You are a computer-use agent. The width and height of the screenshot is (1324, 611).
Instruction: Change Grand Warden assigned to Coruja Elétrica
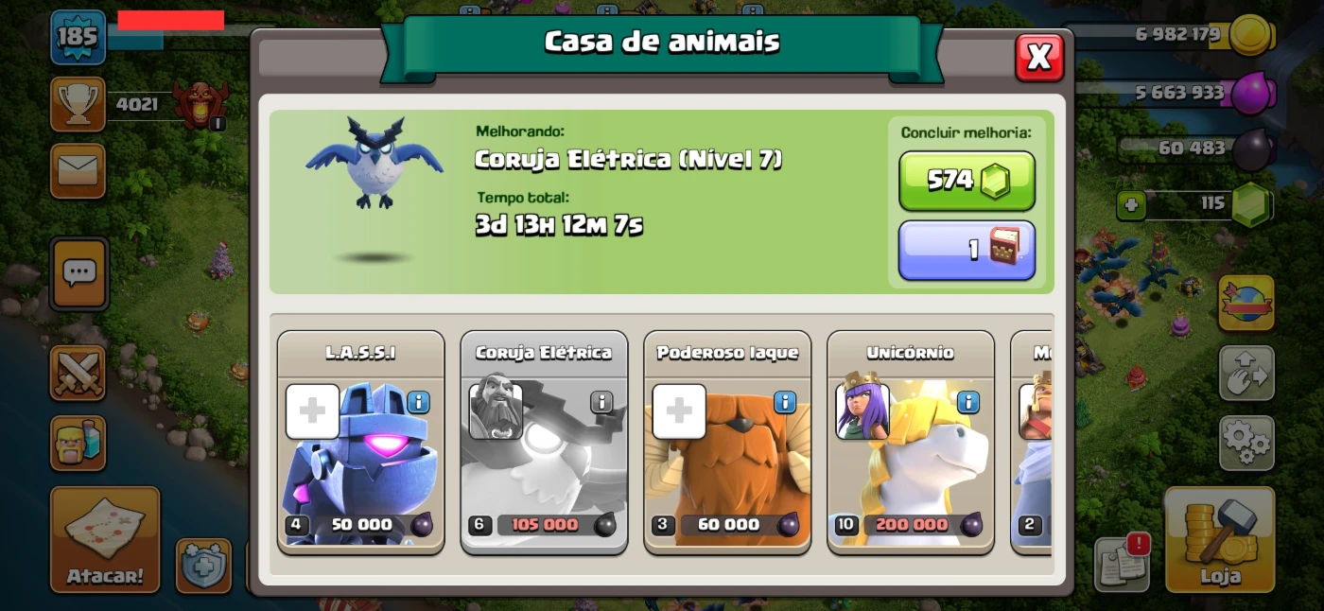(x=496, y=406)
